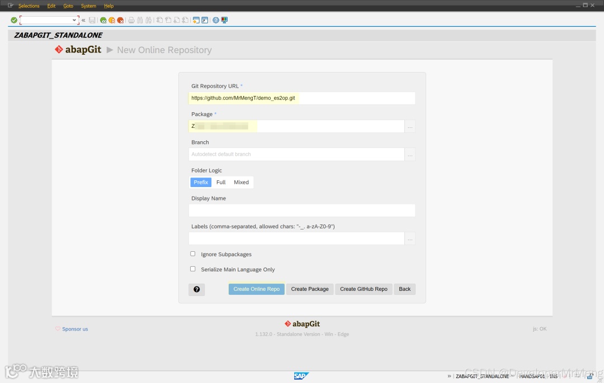Click into the Package input field
Image resolution: width=604 pixels, height=383 pixels.
[296, 126]
